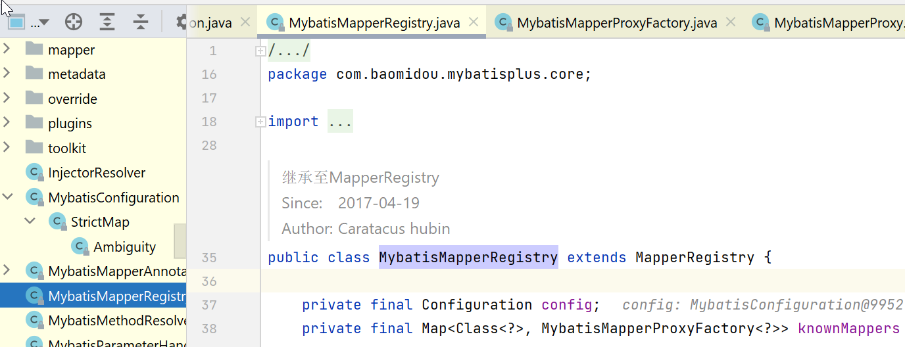
Task: Expand the metadata folder
Action: (x=7, y=74)
